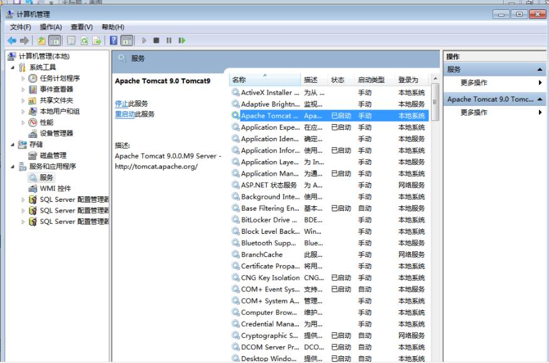Collapse the 服务 section in 操作 pane

(540, 70)
